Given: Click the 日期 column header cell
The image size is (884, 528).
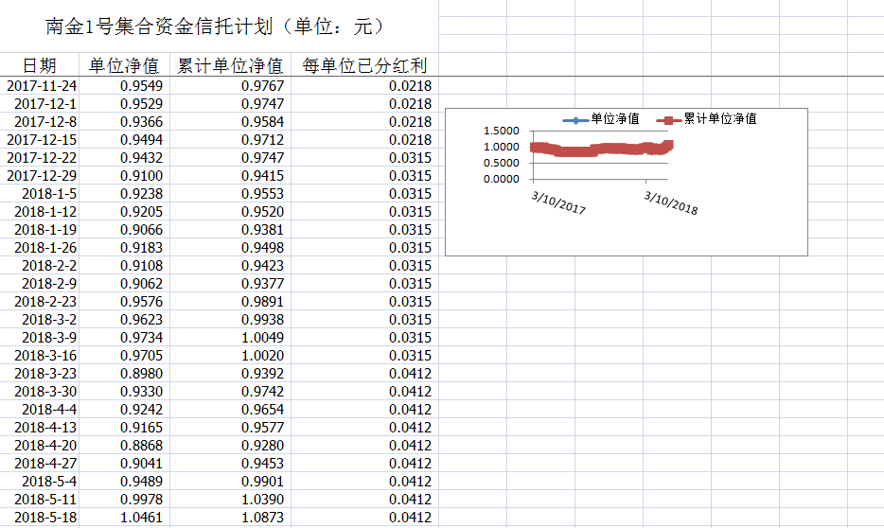Looking at the screenshot, I should (x=39, y=65).
